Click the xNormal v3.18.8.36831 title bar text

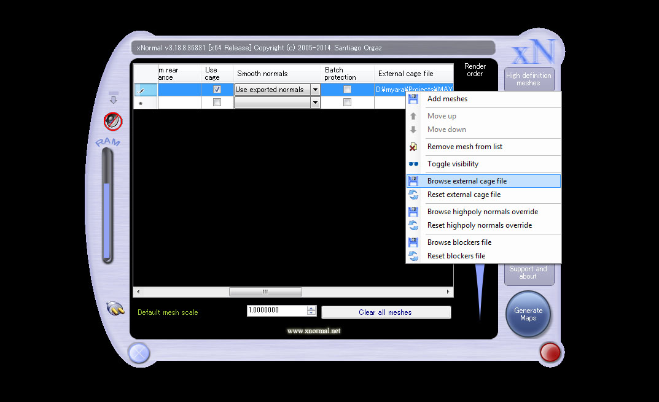[259, 48]
